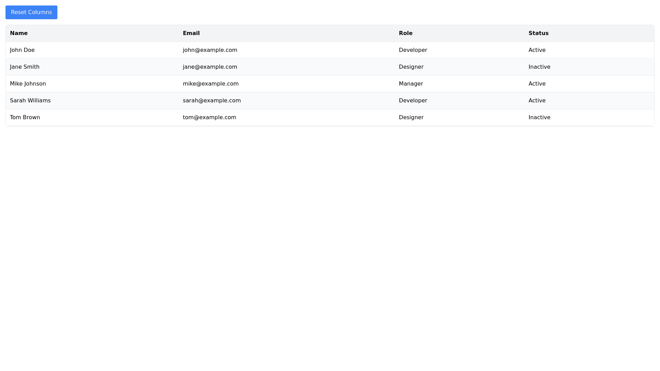This screenshot has width=660, height=371.
Task: Click the sarah@example.com email cell
Action: 212,101
